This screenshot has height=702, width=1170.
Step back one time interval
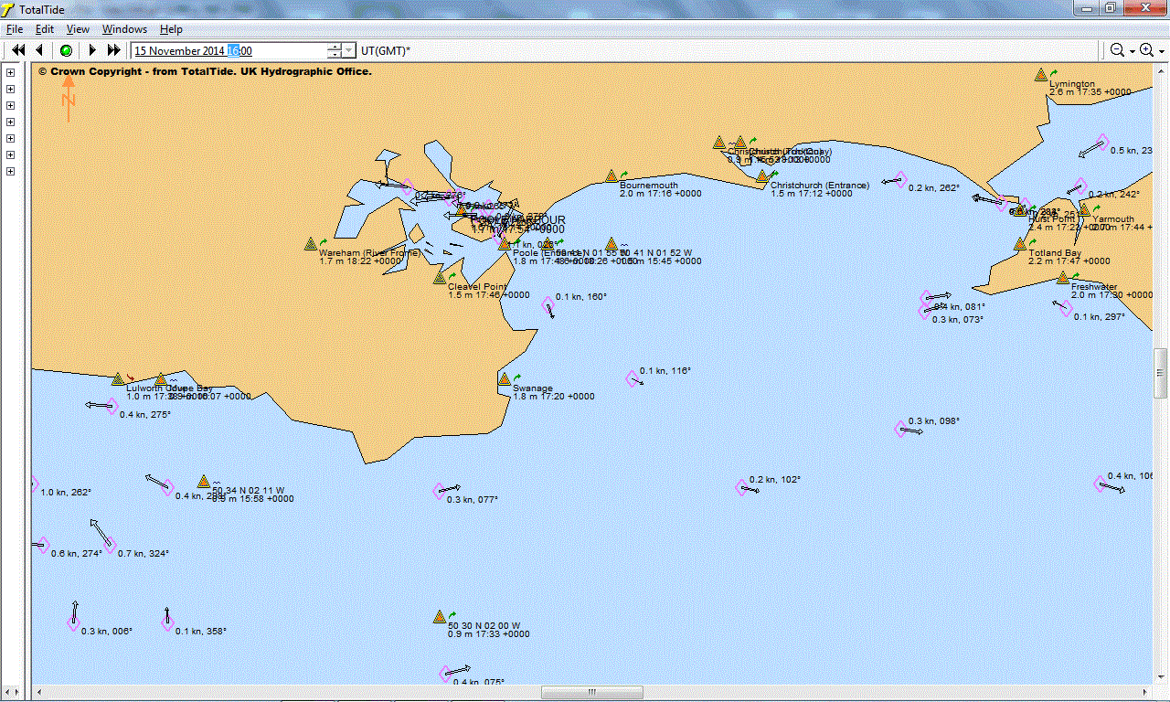[x=39, y=50]
